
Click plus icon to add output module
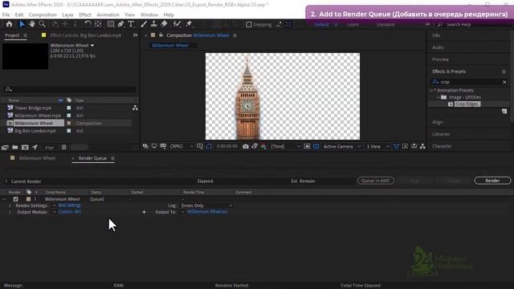coord(144,212)
